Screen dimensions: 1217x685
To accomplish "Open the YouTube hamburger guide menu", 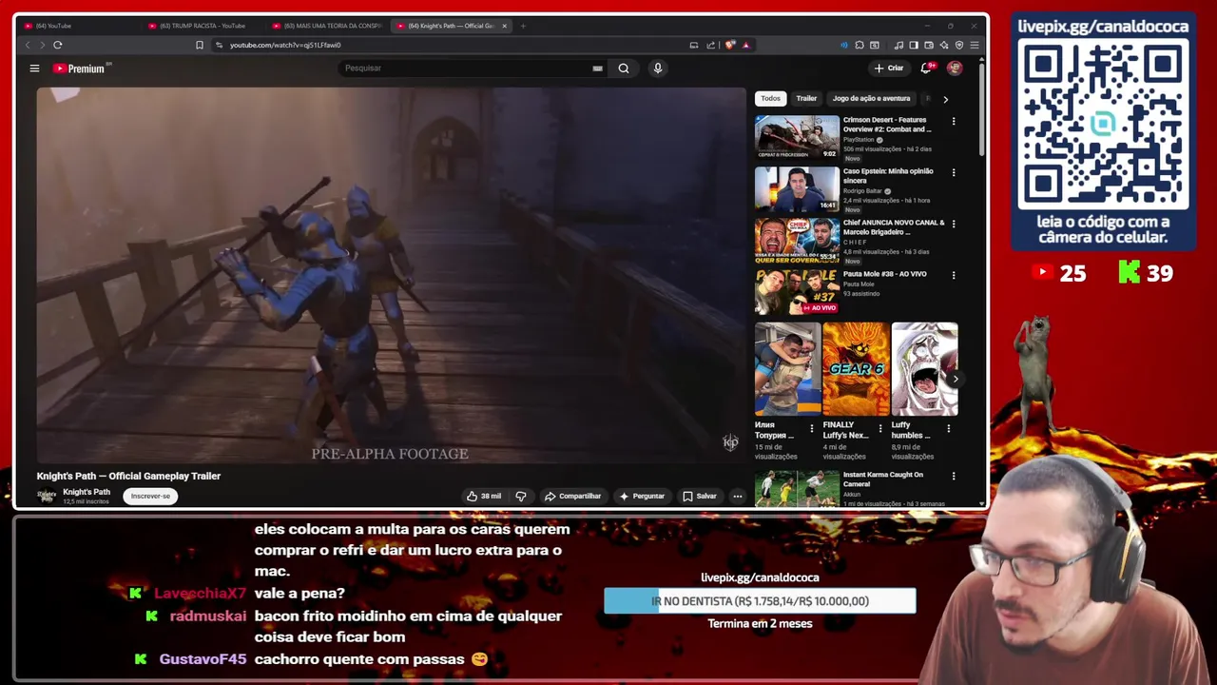I will point(34,68).
